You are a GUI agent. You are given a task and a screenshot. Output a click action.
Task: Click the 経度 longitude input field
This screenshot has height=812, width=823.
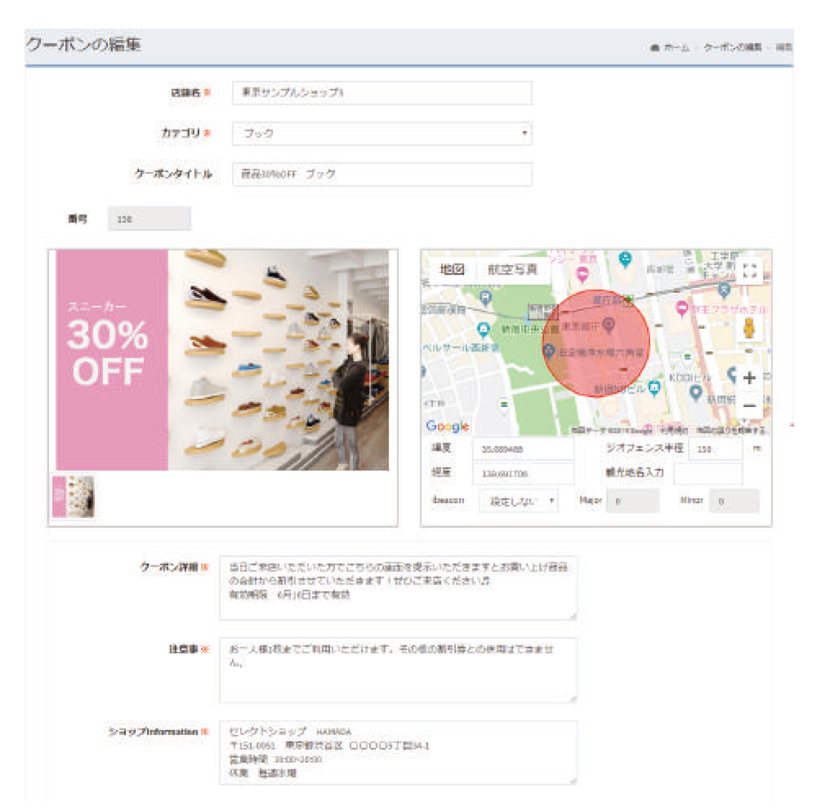(523, 474)
